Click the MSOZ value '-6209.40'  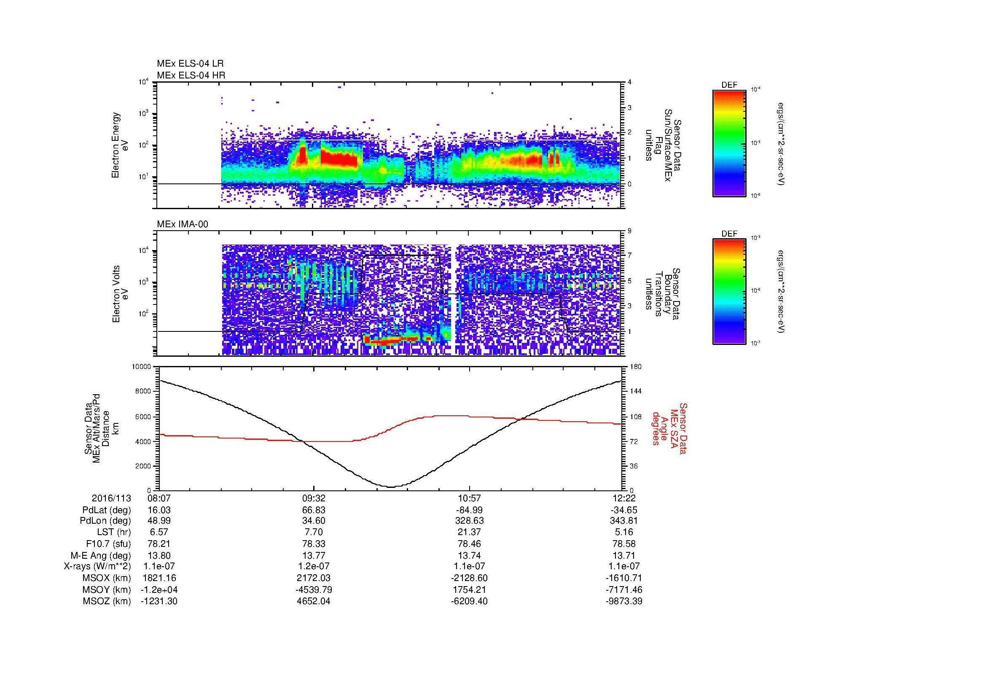469,601
